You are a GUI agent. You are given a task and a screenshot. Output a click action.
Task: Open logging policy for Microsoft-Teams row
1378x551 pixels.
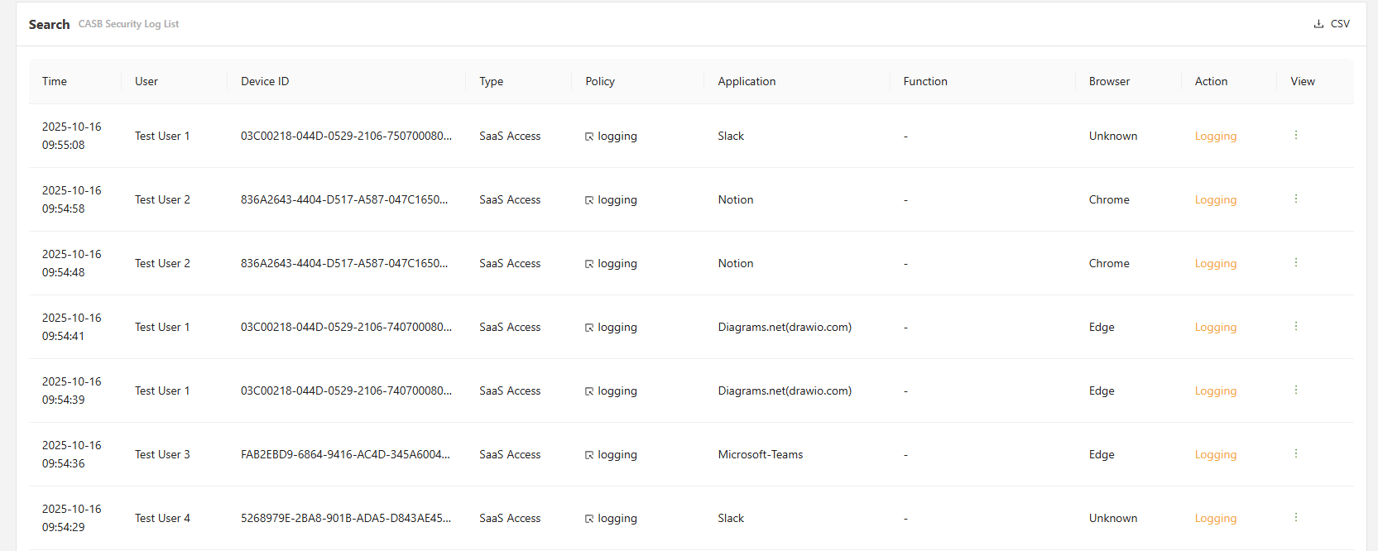612,455
